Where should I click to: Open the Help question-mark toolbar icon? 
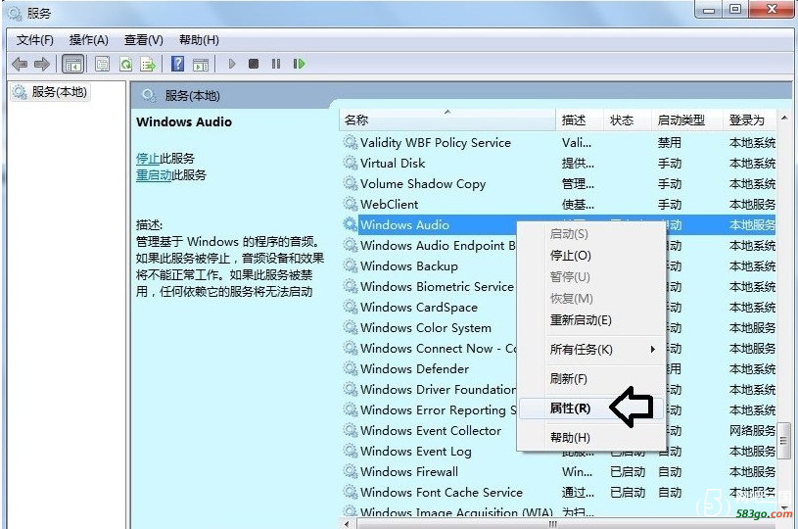tap(177, 64)
